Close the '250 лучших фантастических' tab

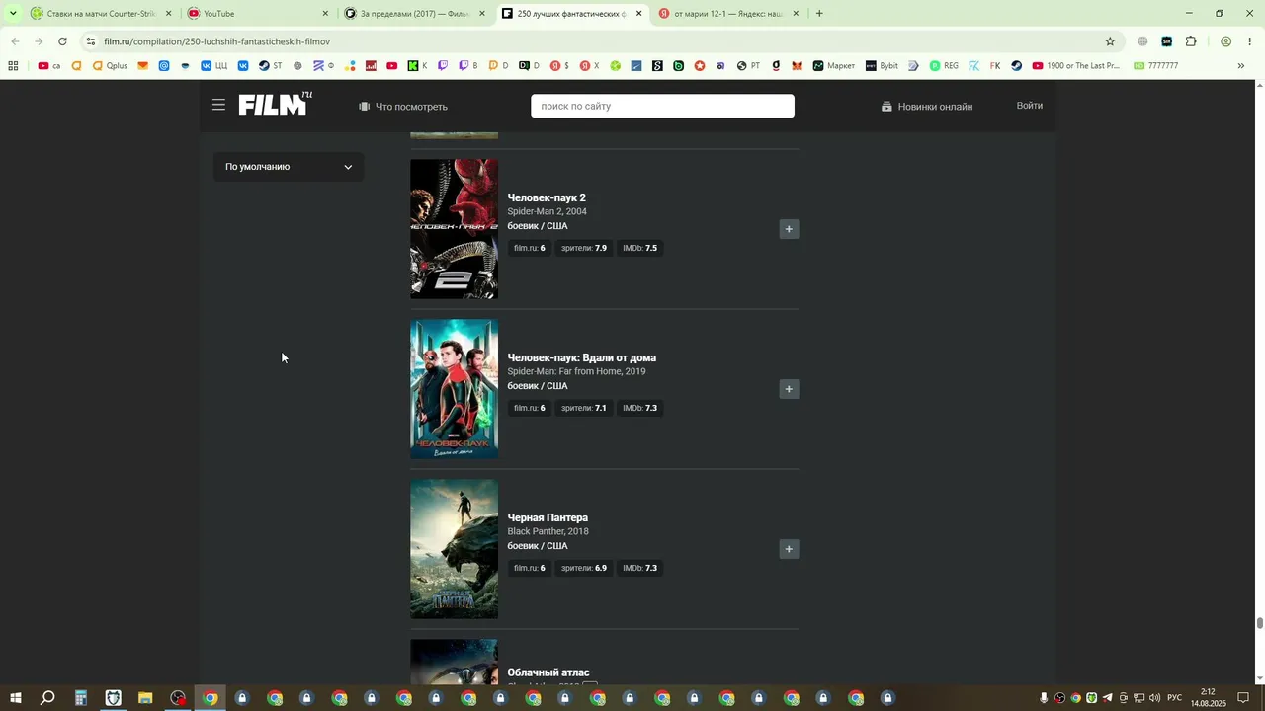tap(638, 14)
